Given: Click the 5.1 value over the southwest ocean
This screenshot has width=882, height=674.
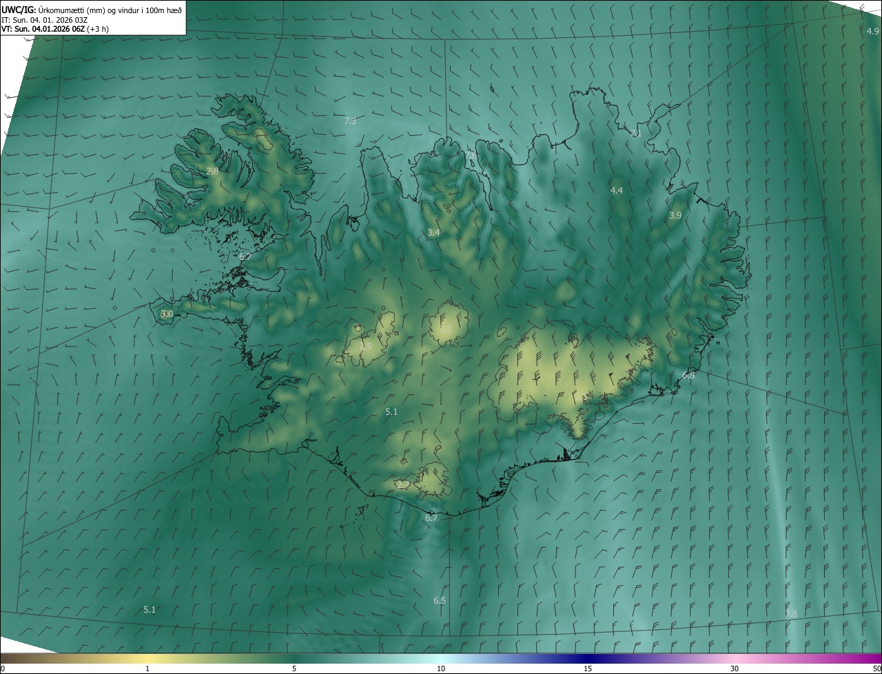Looking at the screenshot, I should pyautogui.click(x=150, y=609).
